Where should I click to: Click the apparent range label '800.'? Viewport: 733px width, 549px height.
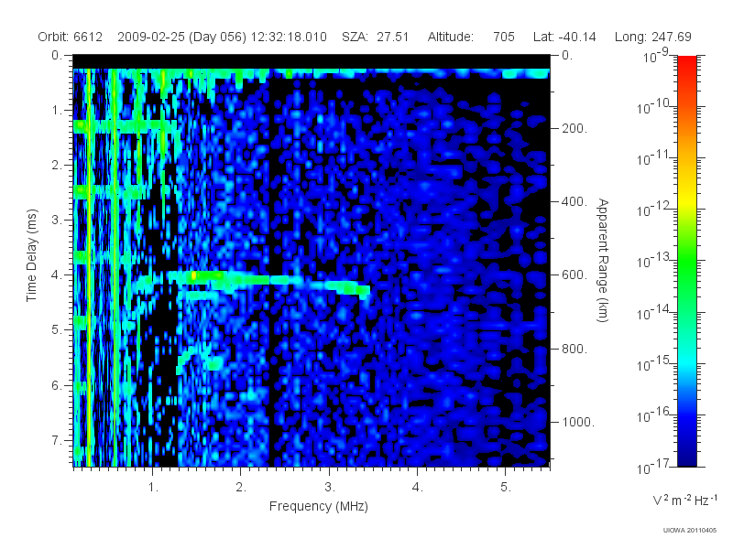click(574, 349)
